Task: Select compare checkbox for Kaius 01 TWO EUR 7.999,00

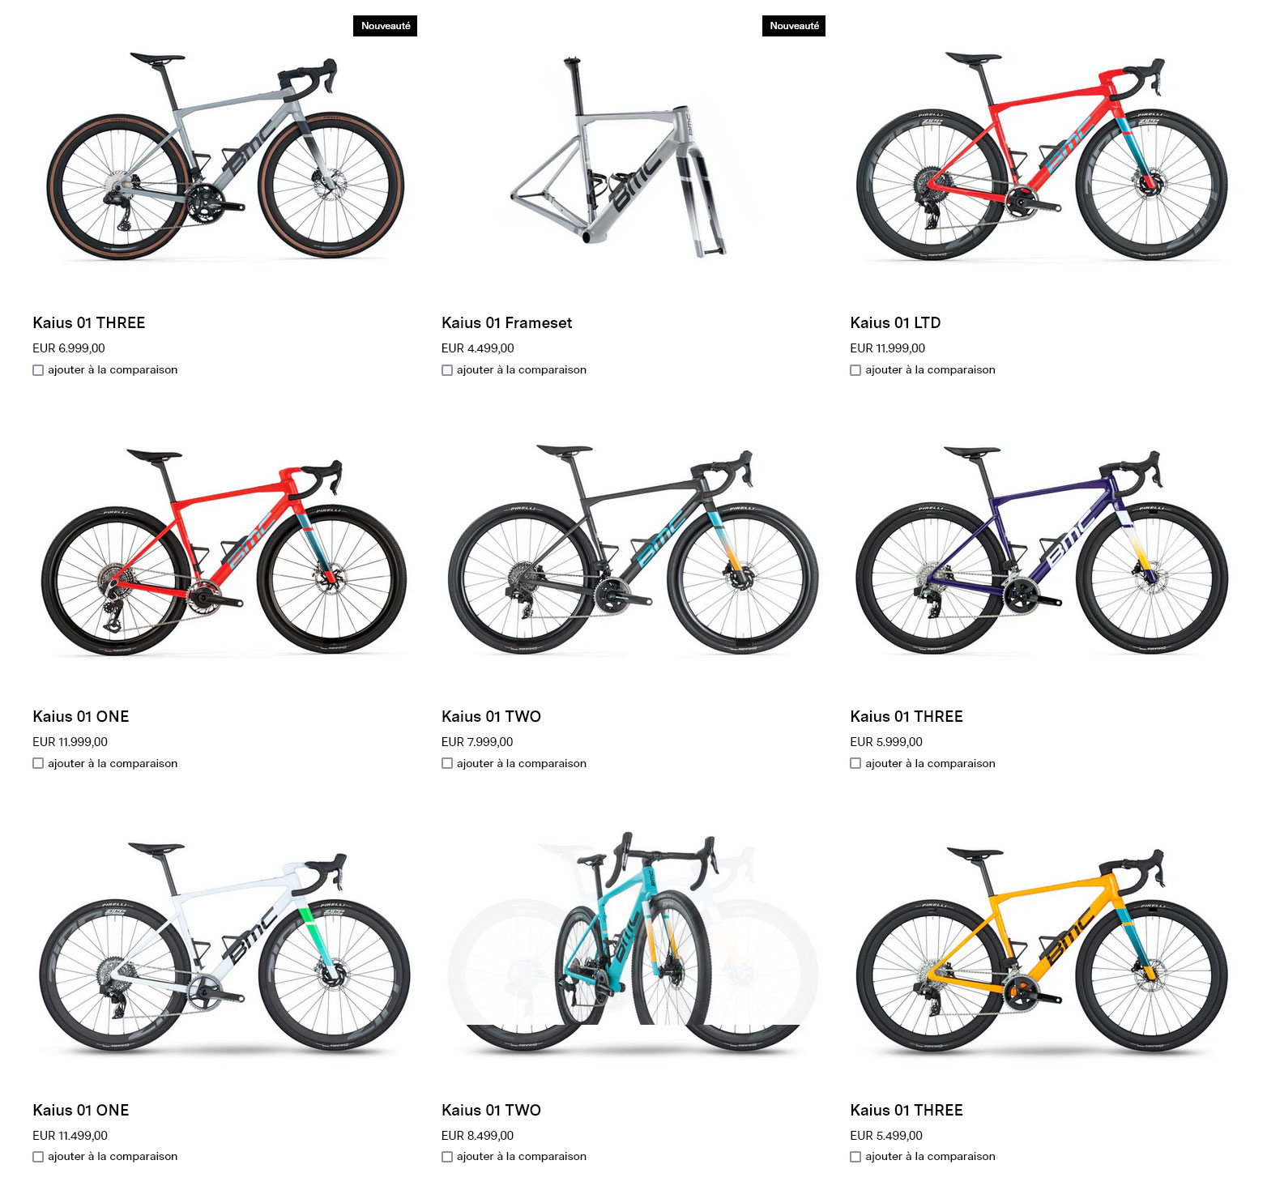Action: tap(447, 763)
